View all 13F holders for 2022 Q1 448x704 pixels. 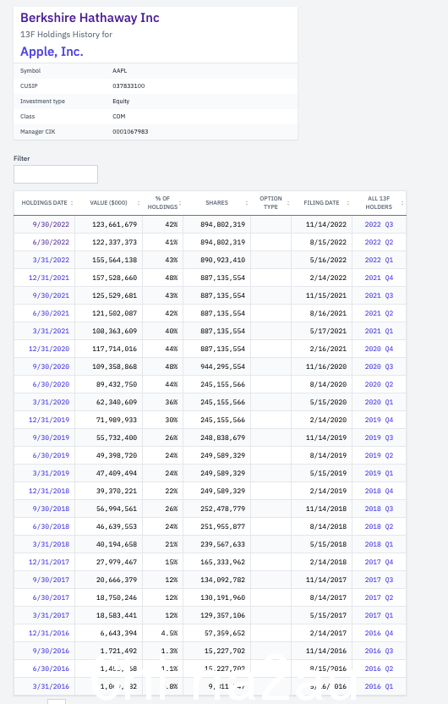click(x=379, y=260)
